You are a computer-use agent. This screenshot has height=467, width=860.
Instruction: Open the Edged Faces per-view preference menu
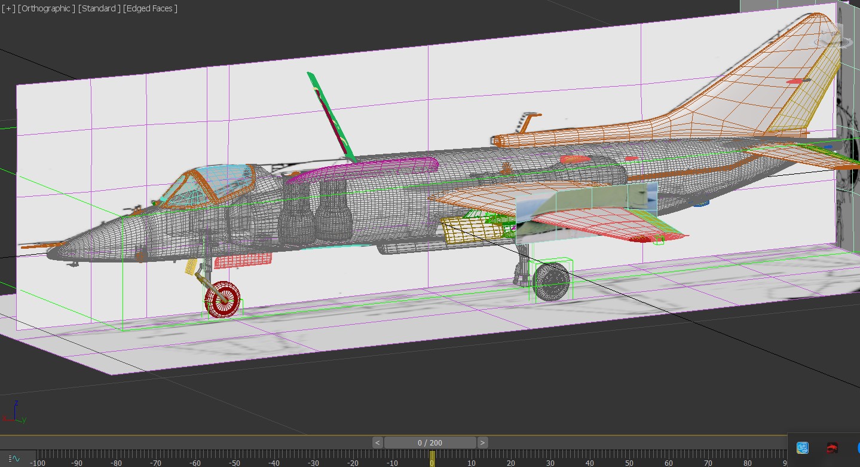tap(150, 8)
